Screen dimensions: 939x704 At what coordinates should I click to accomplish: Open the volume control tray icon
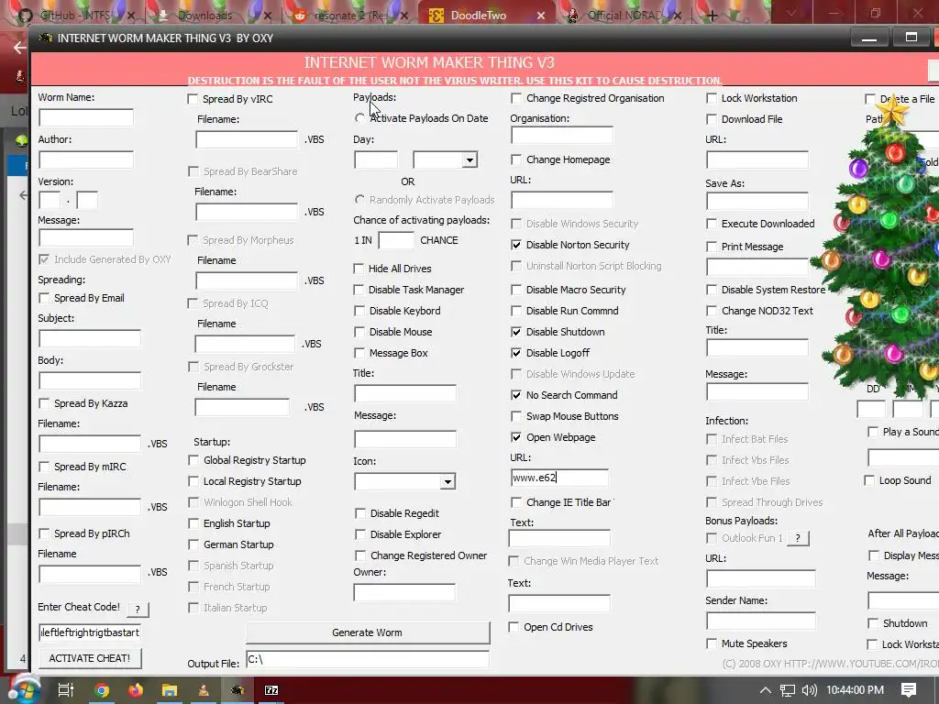[x=809, y=690]
